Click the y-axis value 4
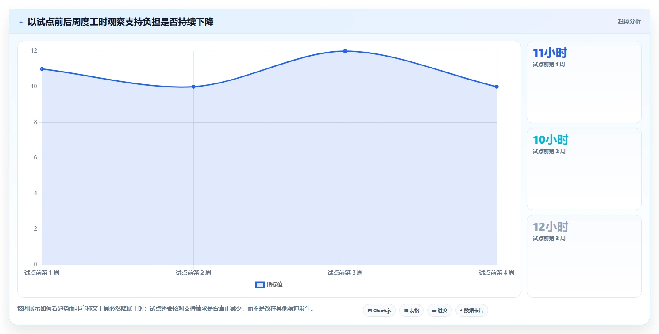The image size is (659, 334). tap(35, 194)
